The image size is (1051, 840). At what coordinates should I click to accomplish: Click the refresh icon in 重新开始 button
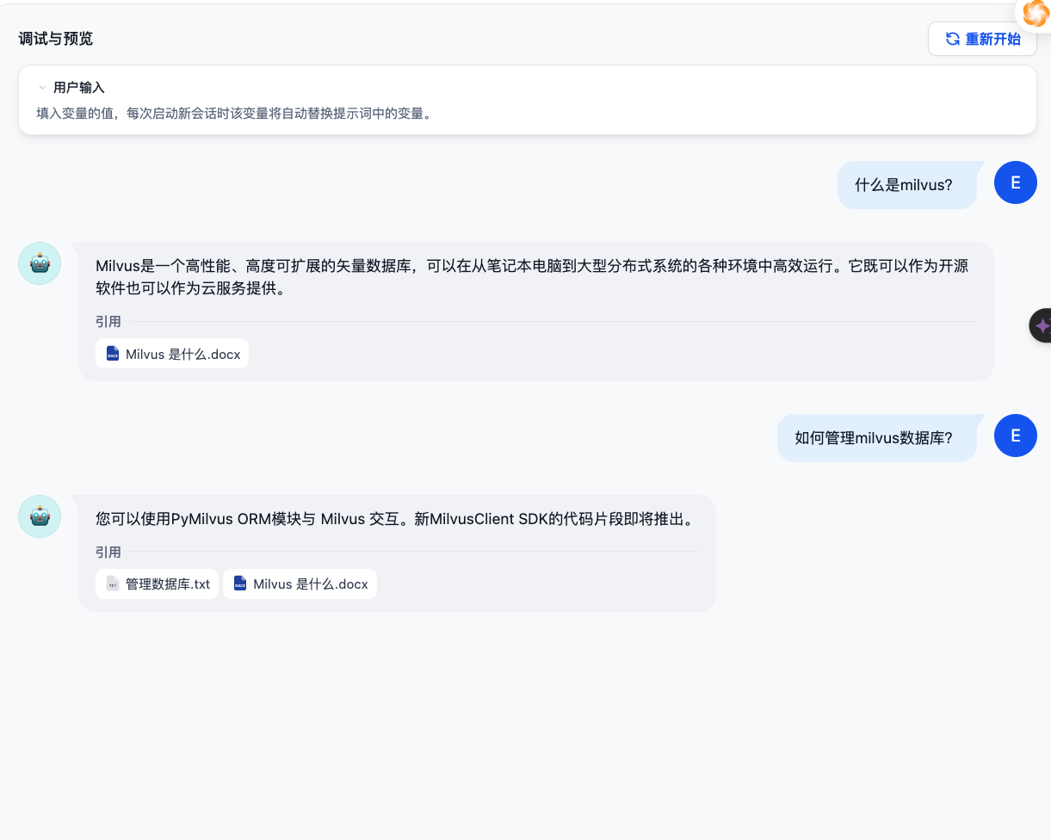pyautogui.click(x=952, y=39)
